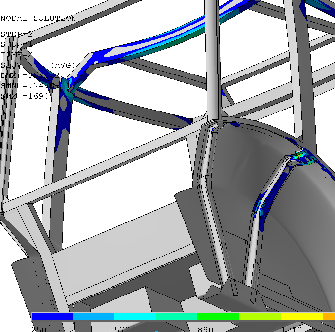
Task: Click the orange legend band at edge
Action: (x=329, y=316)
